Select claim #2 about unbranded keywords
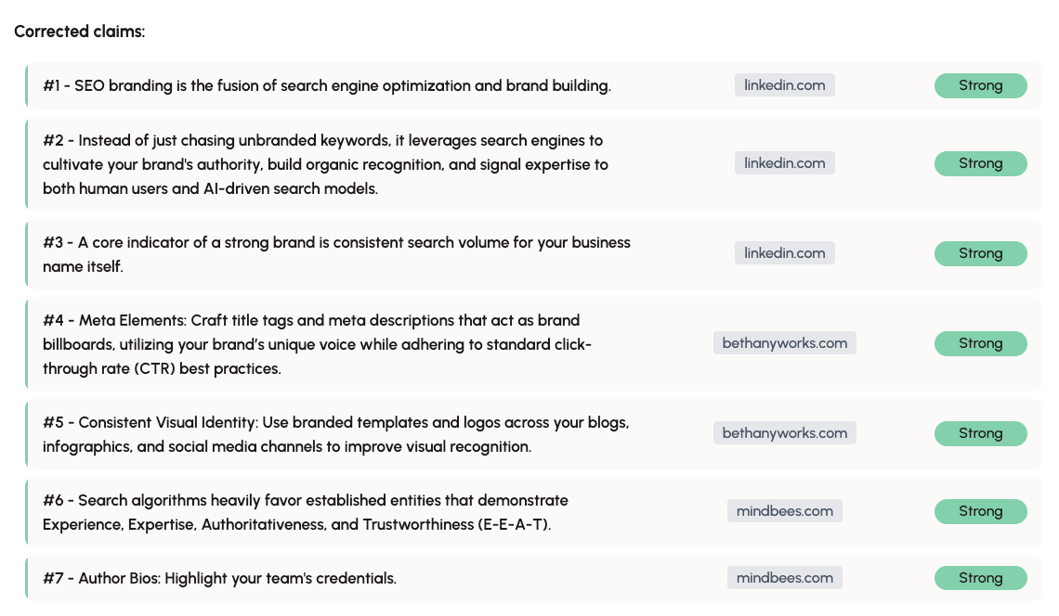This screenshot has height=616, width=1059. click(x=325, y=164)
